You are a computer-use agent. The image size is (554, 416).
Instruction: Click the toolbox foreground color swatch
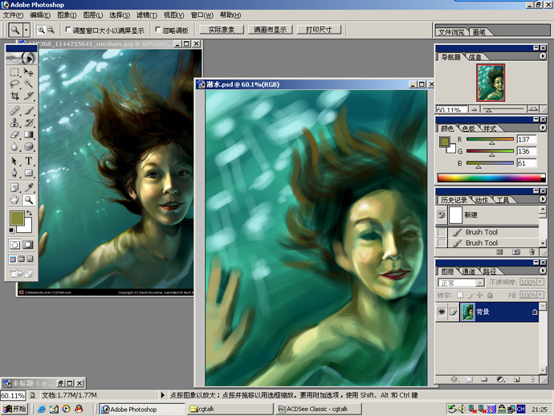point(17,218)
